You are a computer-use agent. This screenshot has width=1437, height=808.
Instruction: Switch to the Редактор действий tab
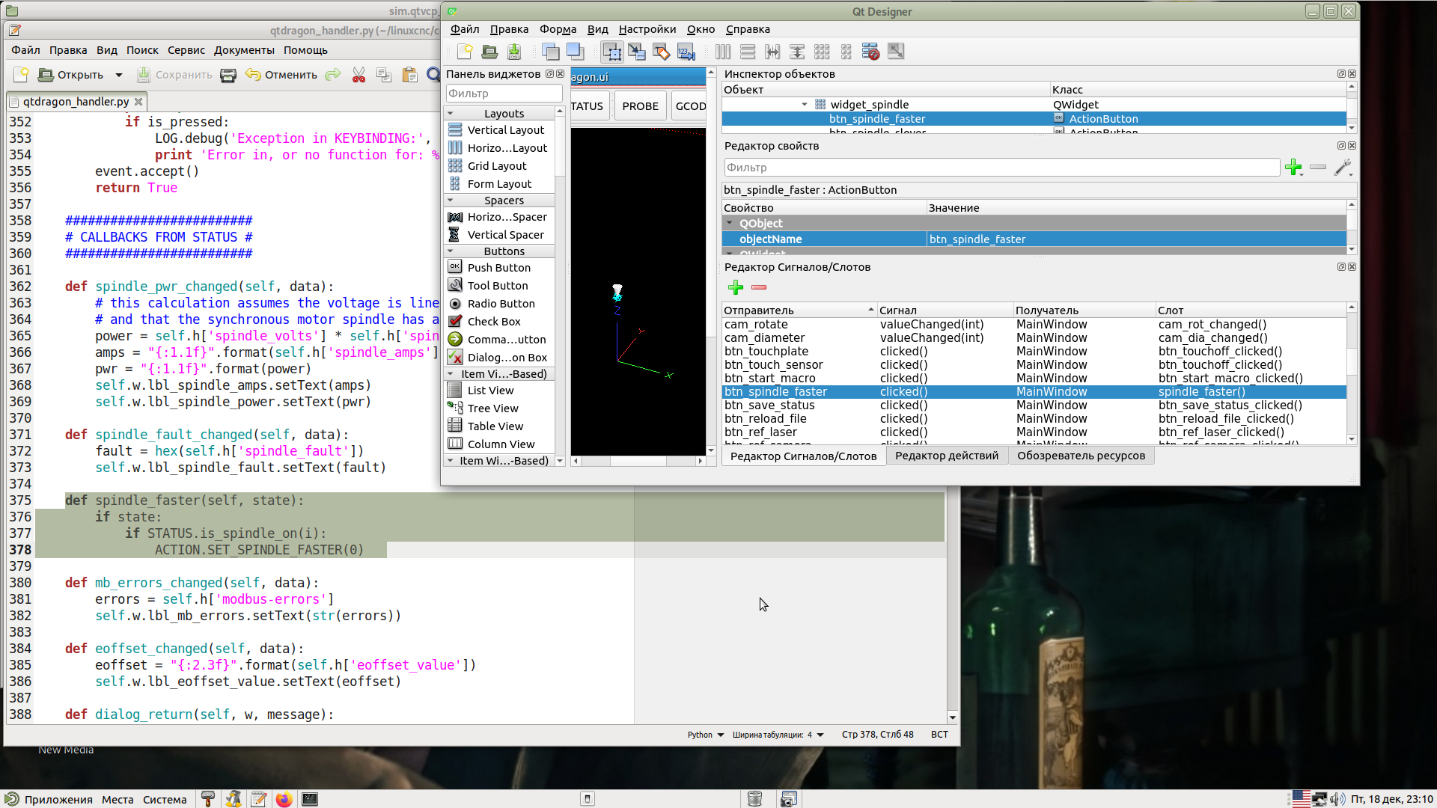(x=947, y=456)
